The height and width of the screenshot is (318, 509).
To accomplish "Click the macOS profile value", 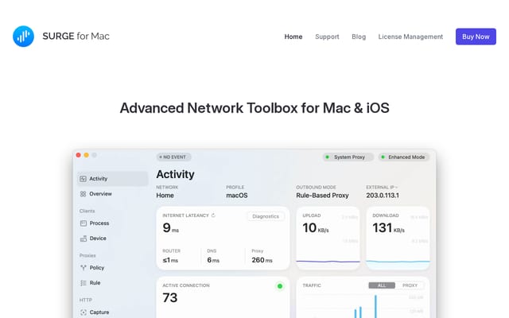I will (237, 196).
